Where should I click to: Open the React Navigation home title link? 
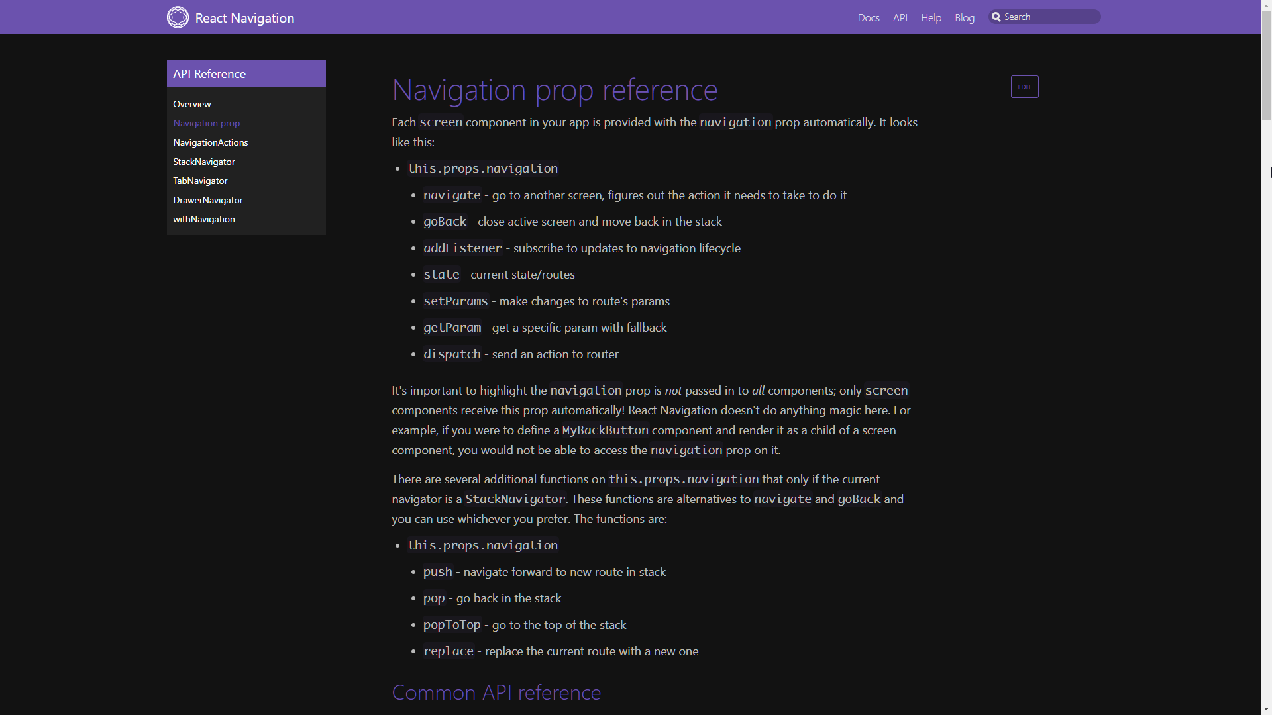(244, 18)
